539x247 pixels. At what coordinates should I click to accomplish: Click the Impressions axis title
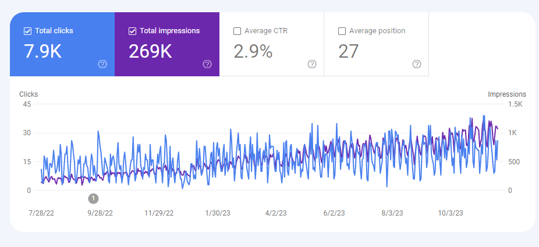pyautogui.click(x=506, y=94)
